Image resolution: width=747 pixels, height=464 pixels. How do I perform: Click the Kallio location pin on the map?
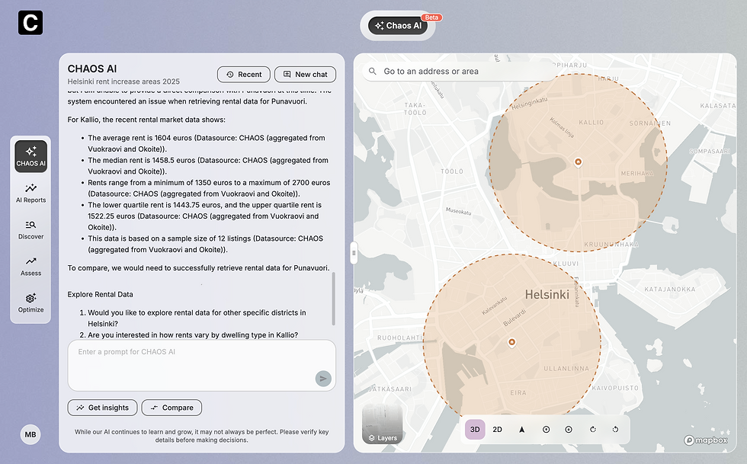(578, 162)
